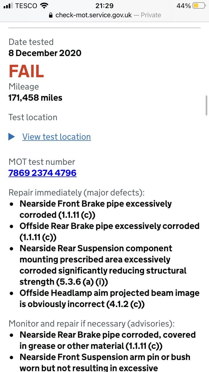This screenshot has height=372, width=209.
Task: Tap the 21:29 clock in status bar
Action: [x=104, y=6]
